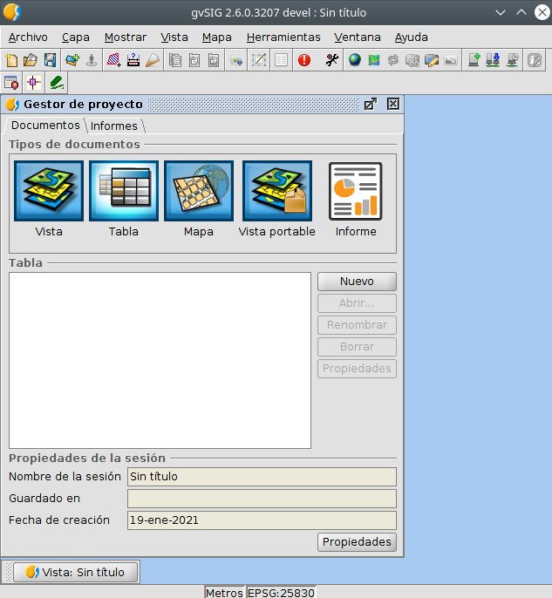Click the magenta crosshair center icon
Screen dimensions: 552x598
[x=33, y=82]
